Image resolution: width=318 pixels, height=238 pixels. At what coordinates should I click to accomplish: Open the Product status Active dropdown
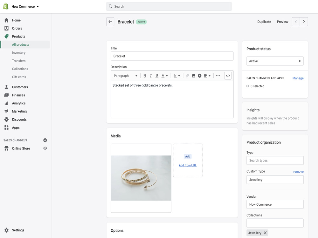click(x=275, y=61)
